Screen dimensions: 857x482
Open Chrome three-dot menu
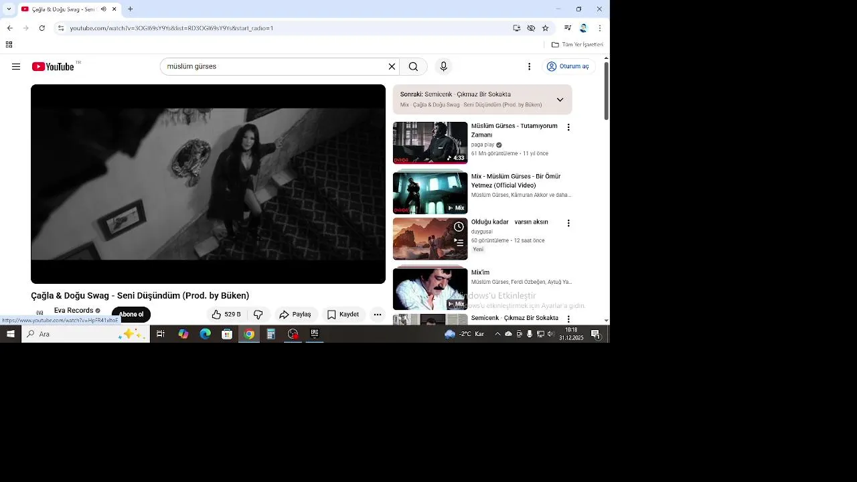(599, 28)
